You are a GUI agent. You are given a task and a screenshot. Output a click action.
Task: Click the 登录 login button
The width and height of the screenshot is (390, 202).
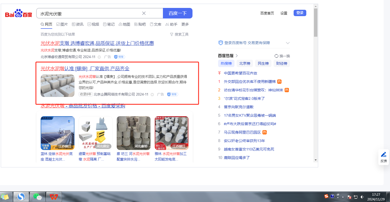[x=300, y=13]
